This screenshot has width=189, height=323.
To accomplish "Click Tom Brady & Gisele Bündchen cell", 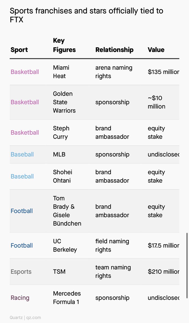I will pos(67,211).
